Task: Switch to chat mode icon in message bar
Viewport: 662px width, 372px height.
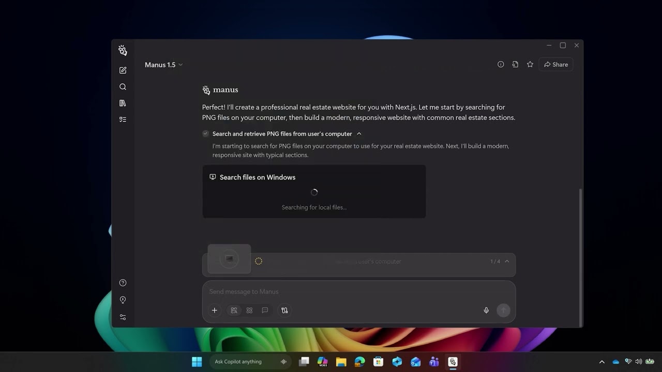Action: pos(265,311)
